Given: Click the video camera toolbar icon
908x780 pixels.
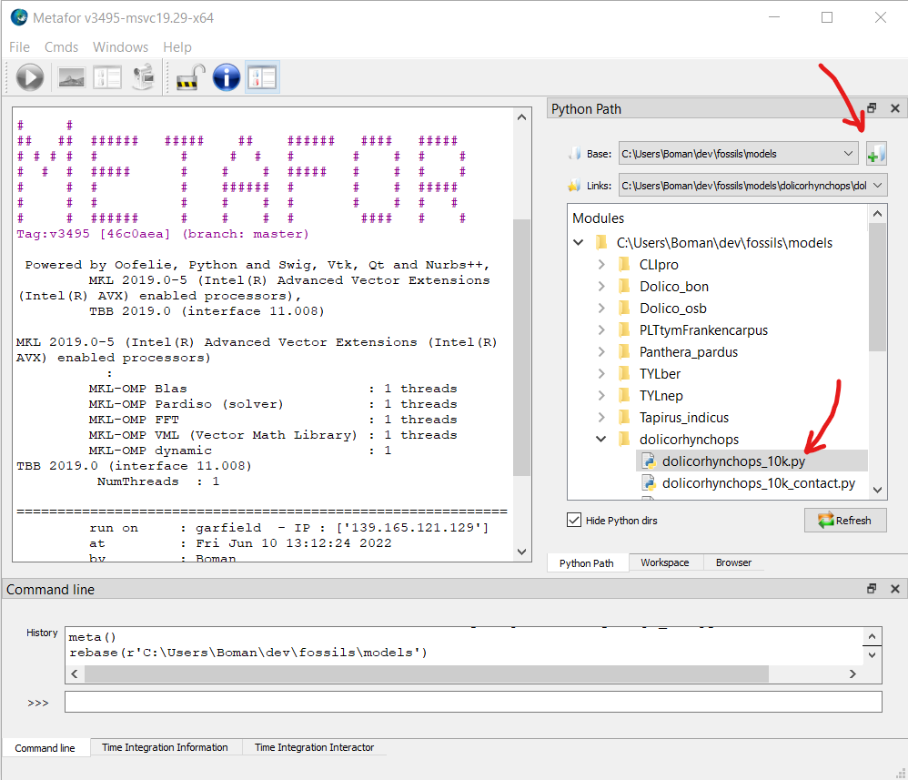Looking at the screenshot, I should click(x=143, y=77).
